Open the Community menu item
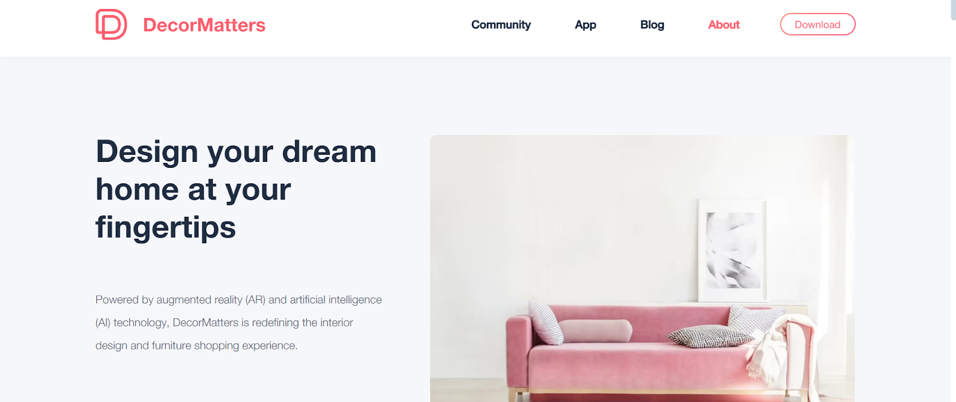Screen dimensions: 956x402 (501, 24)
